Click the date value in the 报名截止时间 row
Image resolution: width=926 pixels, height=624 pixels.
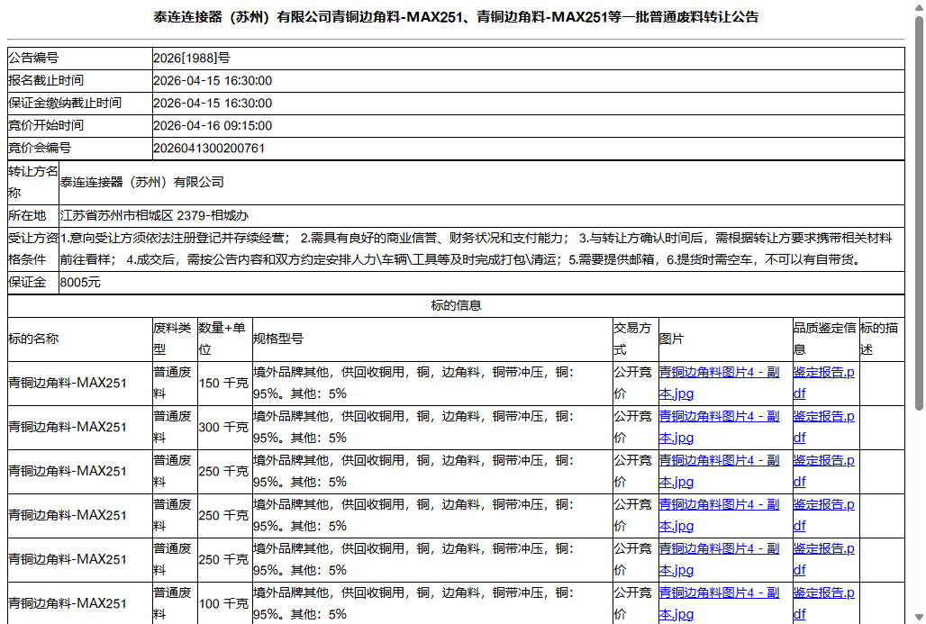pyautogui.click(x=213, y=80)
